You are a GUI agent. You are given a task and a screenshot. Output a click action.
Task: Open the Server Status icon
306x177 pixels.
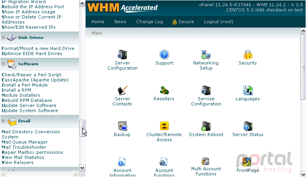[248, 126]
